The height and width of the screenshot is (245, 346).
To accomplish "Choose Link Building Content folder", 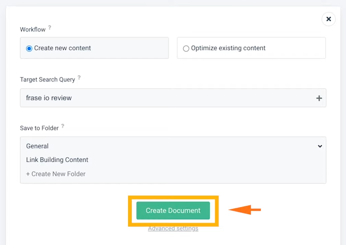I will pyautogui.click(x=57, y=160).
